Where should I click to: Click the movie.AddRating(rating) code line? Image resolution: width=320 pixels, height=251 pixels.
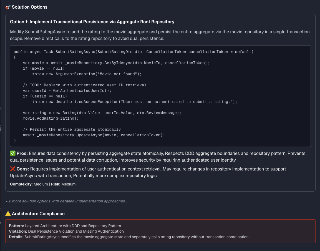[51, 119]
